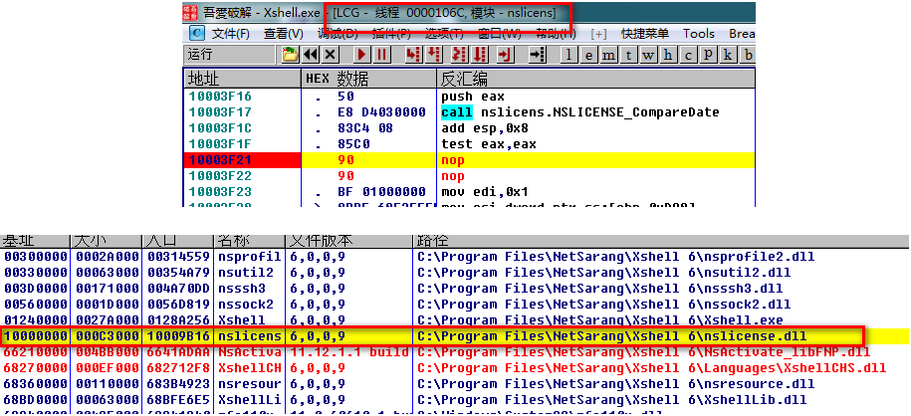Click the Restart program rewind icon

[x=311, y=55]
